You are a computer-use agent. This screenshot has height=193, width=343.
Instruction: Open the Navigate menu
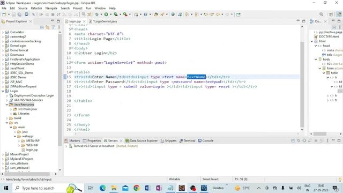point(51,8)
